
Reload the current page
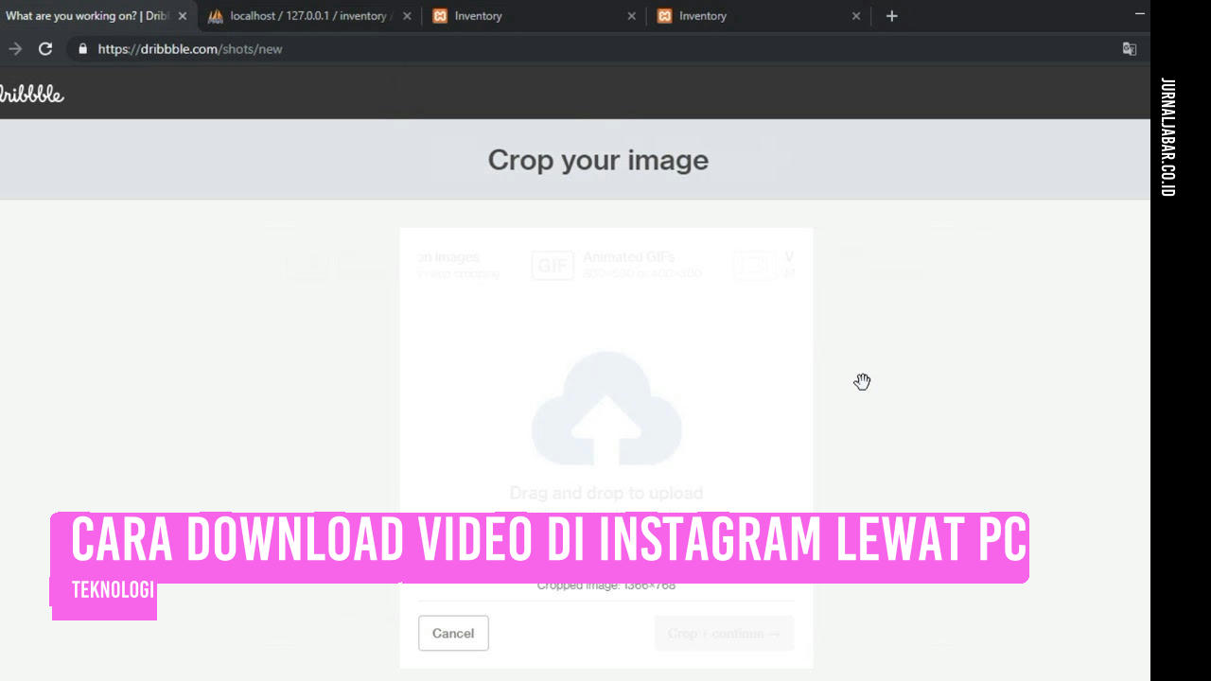45,49
